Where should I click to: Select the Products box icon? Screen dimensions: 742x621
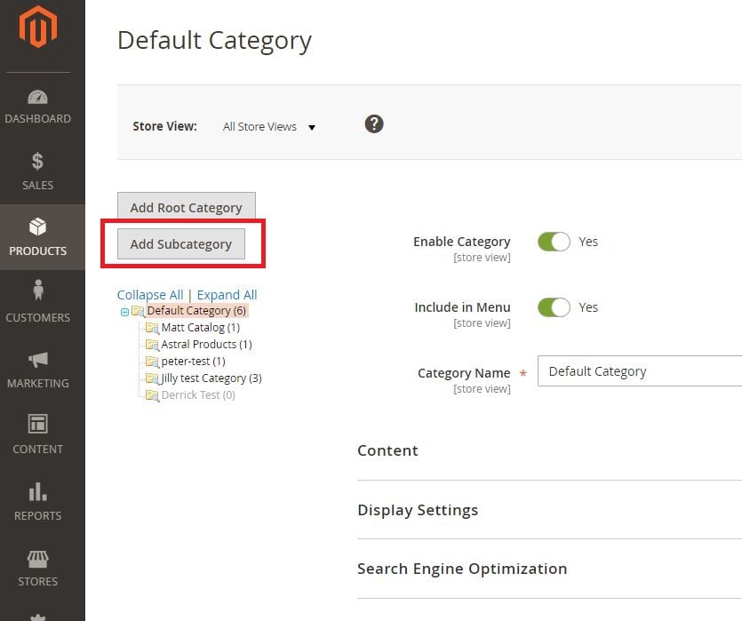pyautogui.click(x=38, y=227)
